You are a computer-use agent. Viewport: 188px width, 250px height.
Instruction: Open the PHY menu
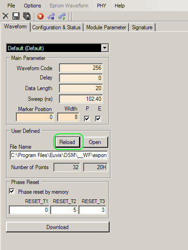click(x=102, y=6)
